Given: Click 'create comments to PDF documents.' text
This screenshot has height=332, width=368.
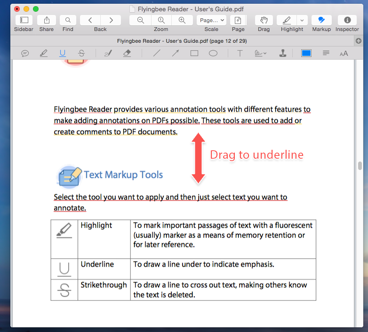Looking at the screenshot, I should [x=116, y=132].
